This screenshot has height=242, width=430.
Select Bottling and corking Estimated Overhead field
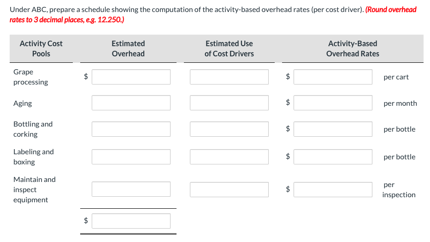(131, 129)
